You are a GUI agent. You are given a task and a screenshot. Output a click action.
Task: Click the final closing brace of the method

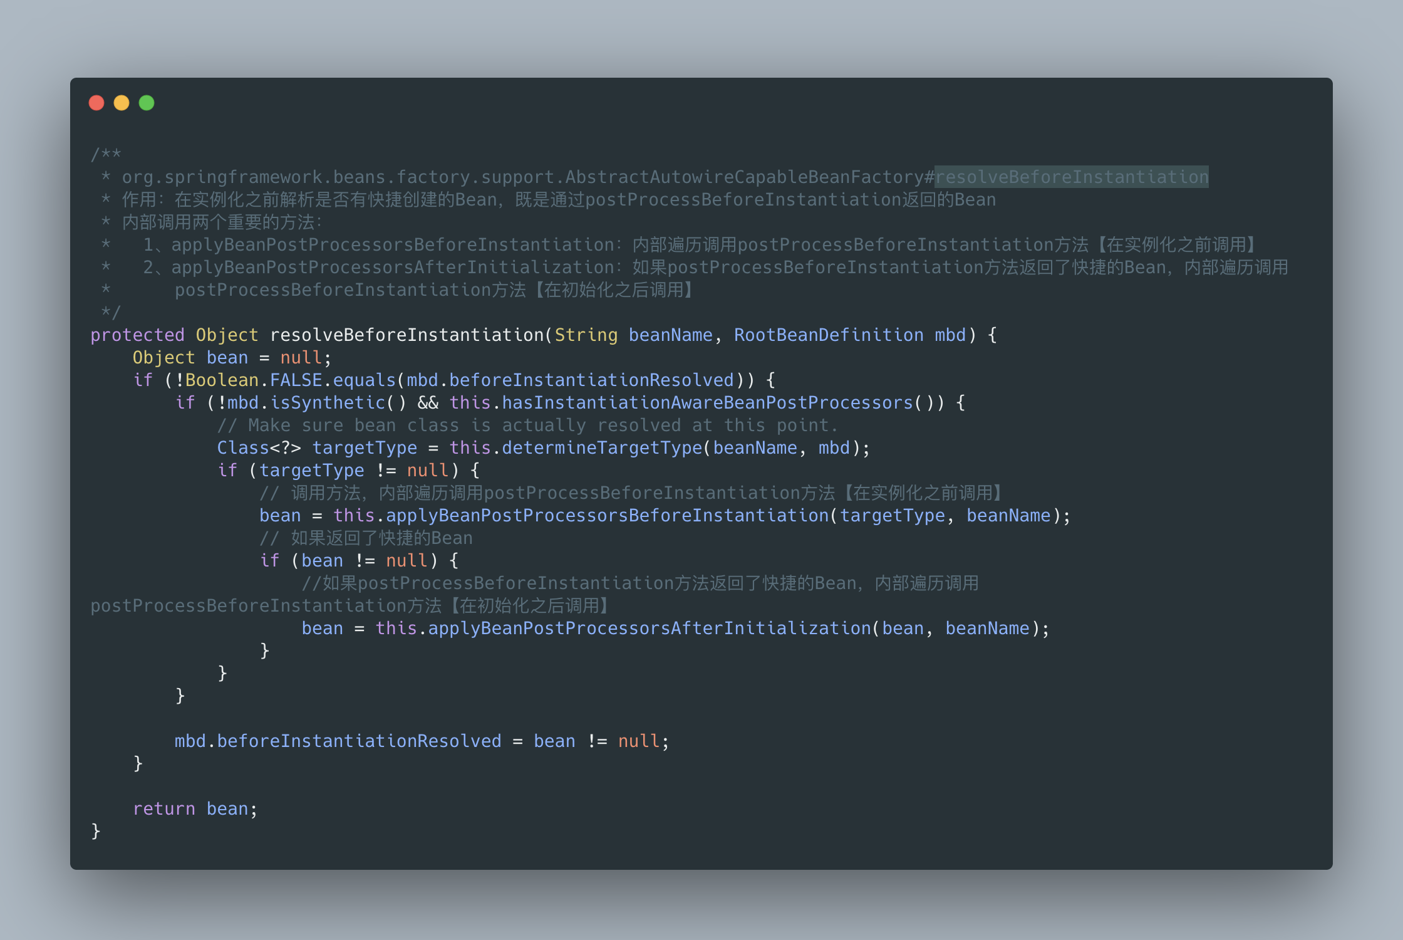coord(96,830)
